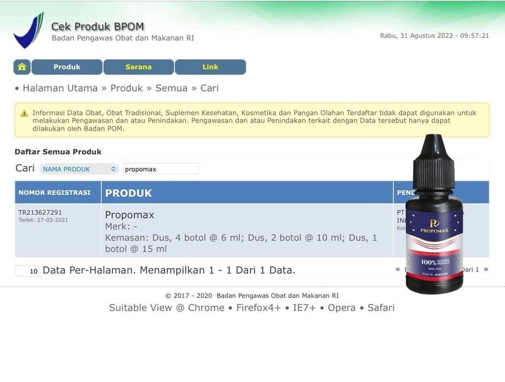Click the Produk breadcrumb link
505x382 pixels.
(126, 88)
